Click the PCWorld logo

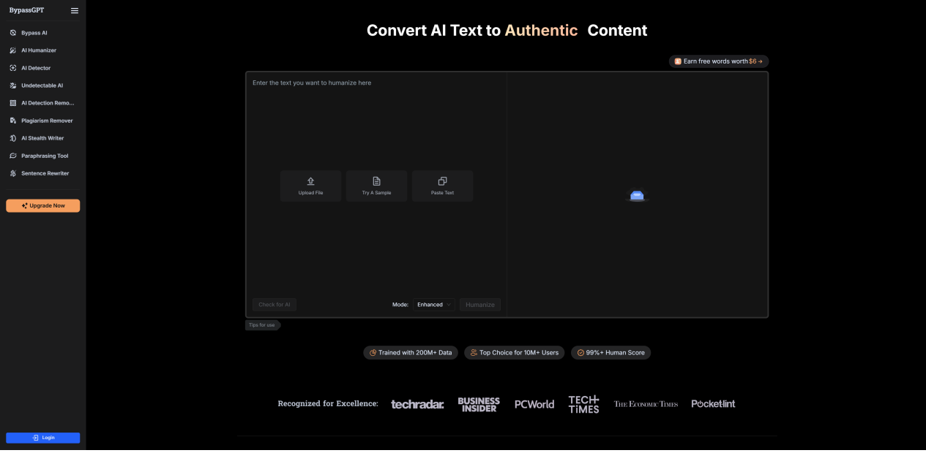[x=534, y=404]
